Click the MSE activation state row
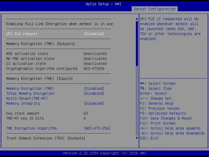The image size is (209, 157). click(56, 54)
